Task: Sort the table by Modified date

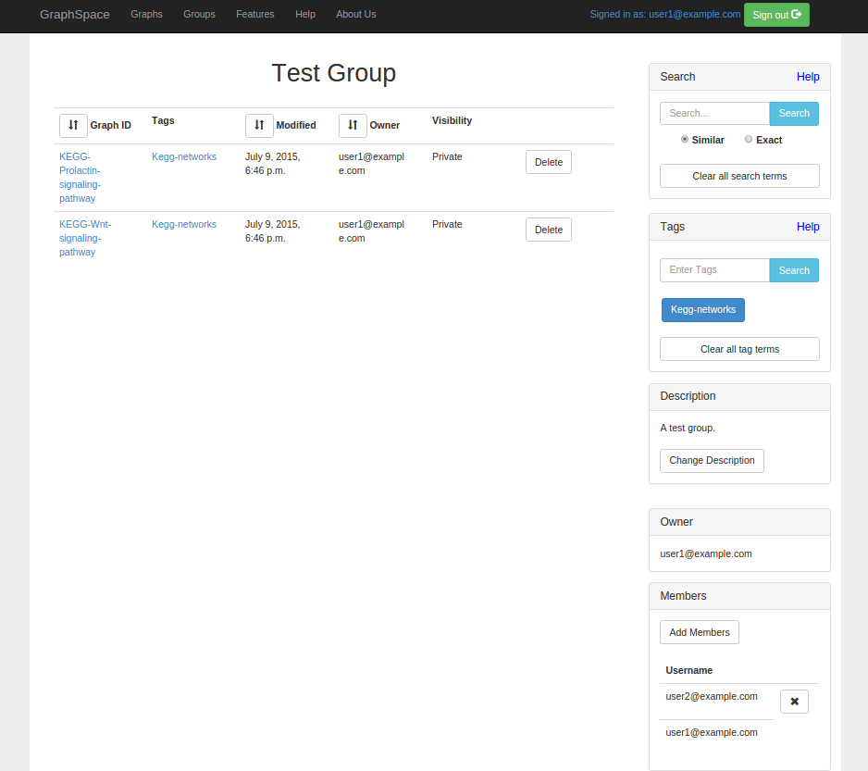Action: [x=259, y=126]
